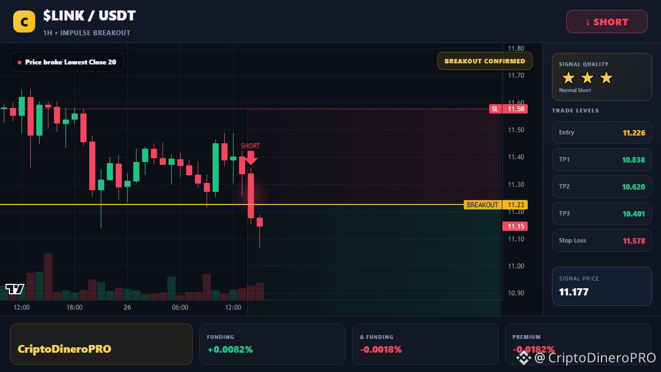Click the Δ Funding -0.0018% card
Viewport: 661px width, 372px height.
click(x=425, y=344)
